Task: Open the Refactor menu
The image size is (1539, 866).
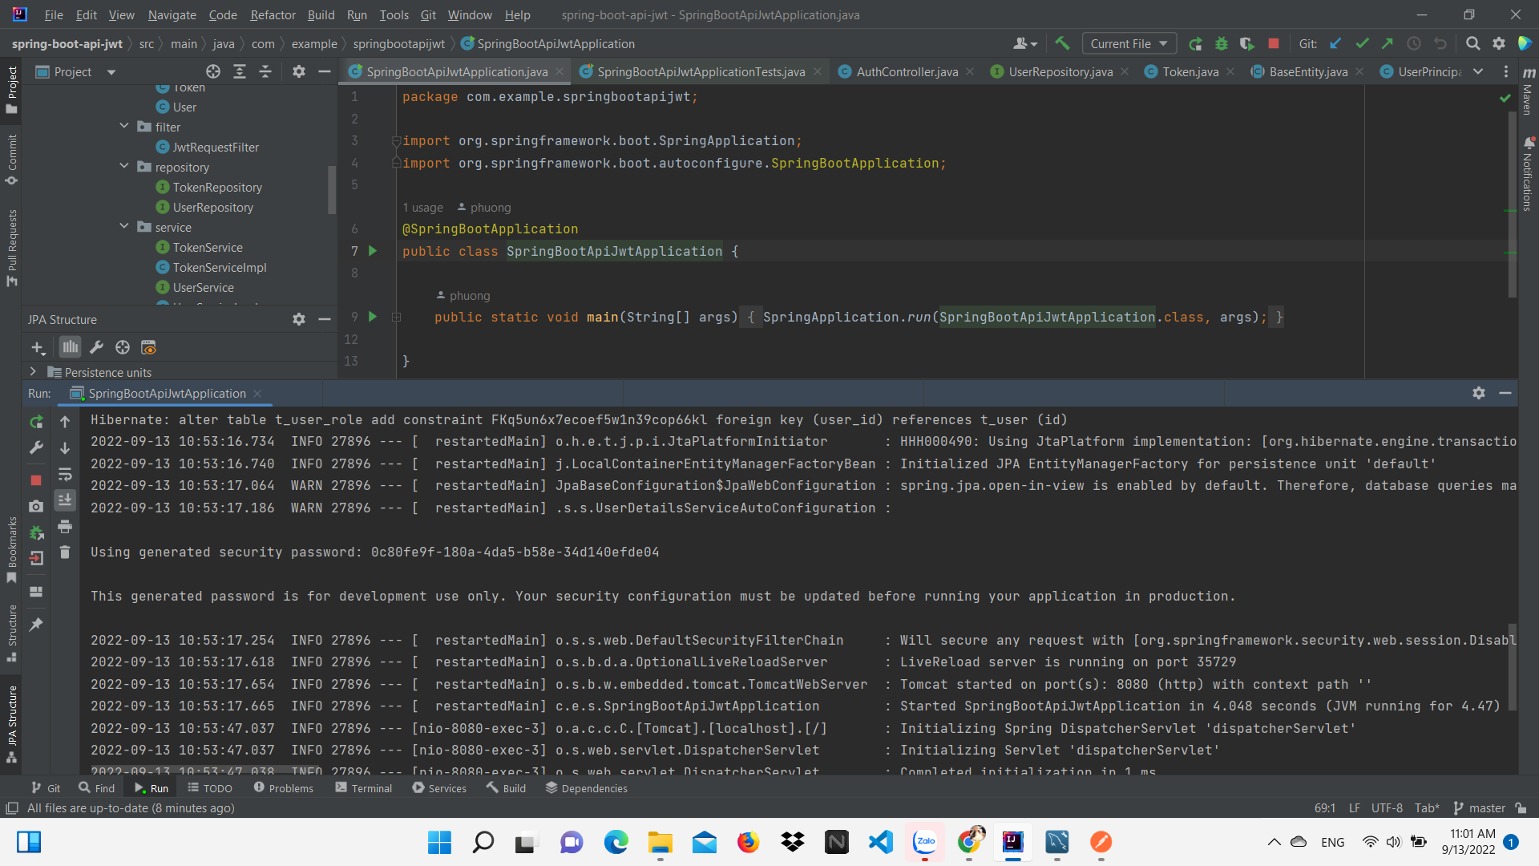Action: click(273, 14)
